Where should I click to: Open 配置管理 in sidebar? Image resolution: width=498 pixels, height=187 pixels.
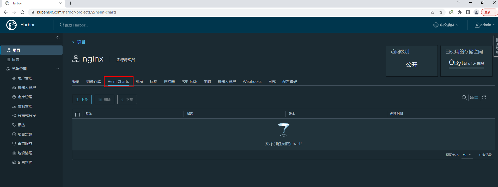click(x=25, y=162)
